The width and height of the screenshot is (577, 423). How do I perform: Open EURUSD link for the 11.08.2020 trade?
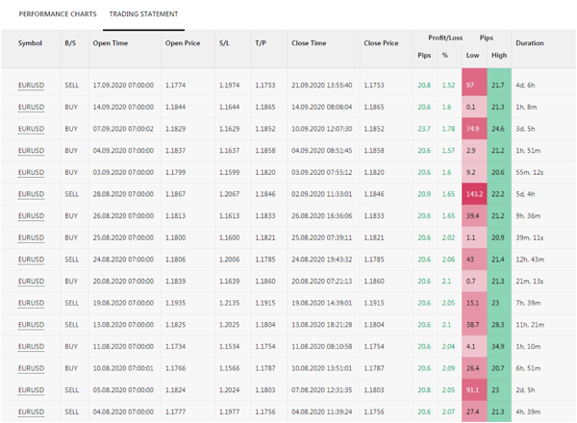click(x=31, y=347)
